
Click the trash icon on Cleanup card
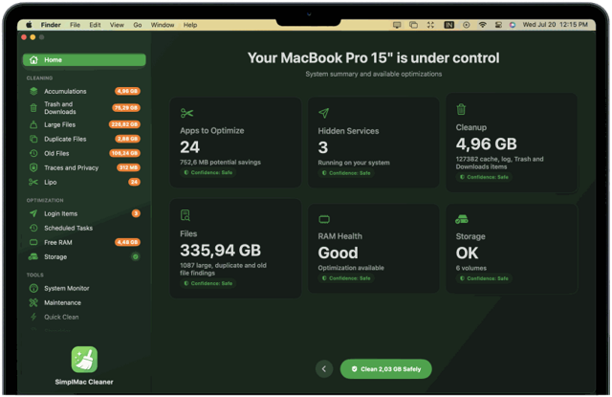(x=461, y=109)
